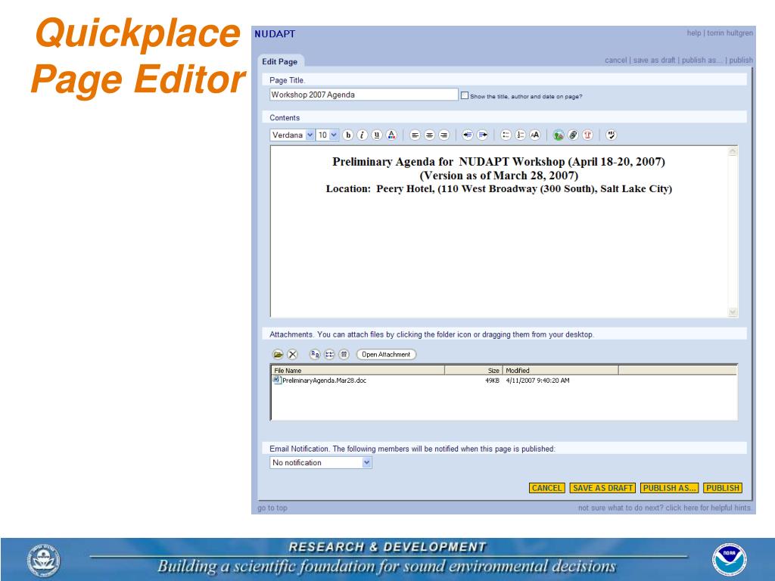Apply numbered list formatting

(521, 135)
